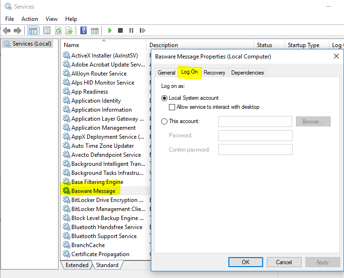Open the Properties toolbar icon
The width and height of the screenshot is (344, 278).
point(47,30)
